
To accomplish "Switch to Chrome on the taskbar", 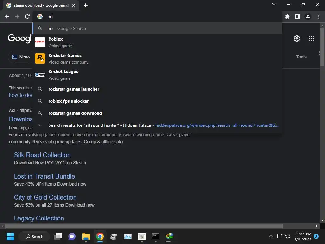I will (100, 236).
